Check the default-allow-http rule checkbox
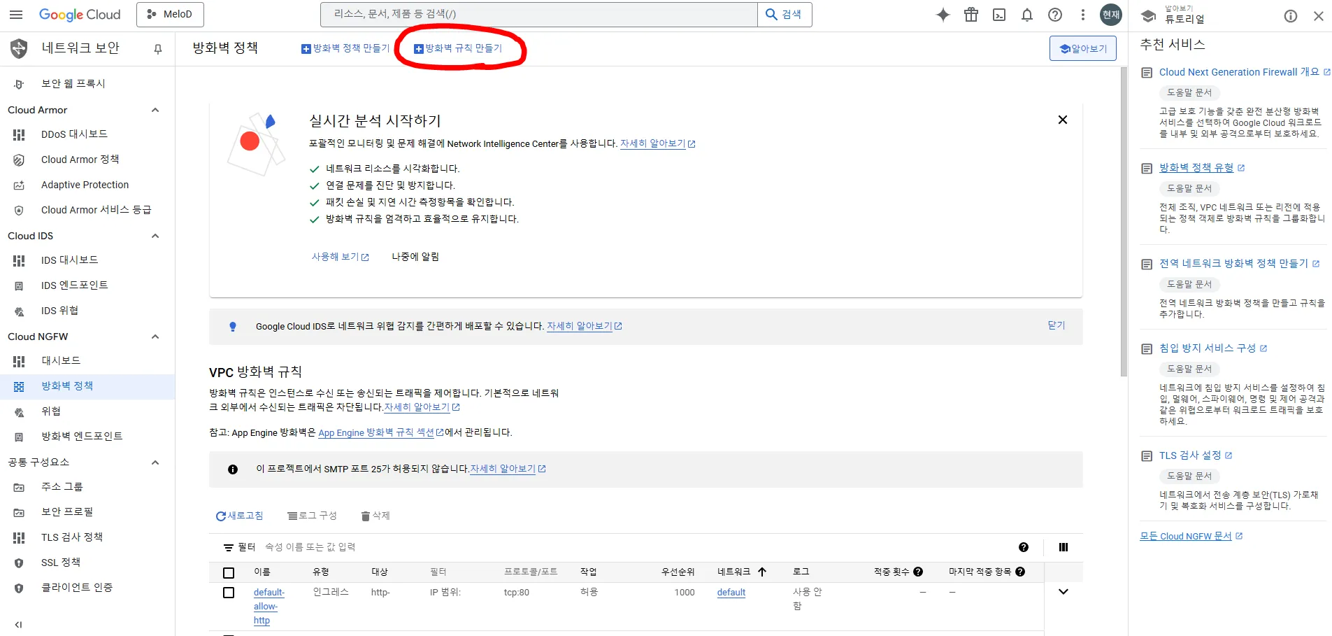The width and height of the screenshot is (1332, 636). 229,593
